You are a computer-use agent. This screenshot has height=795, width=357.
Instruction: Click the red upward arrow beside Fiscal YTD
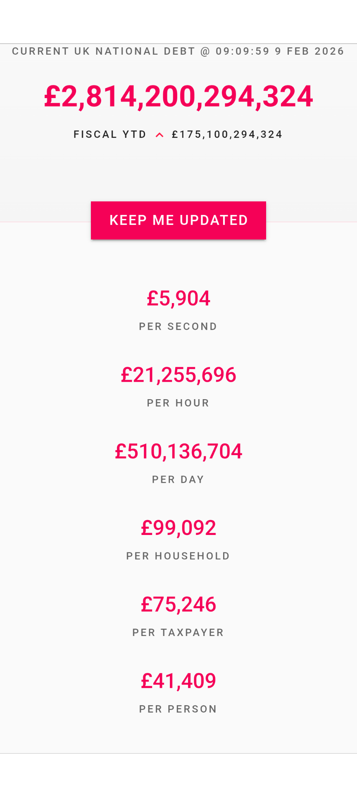coord(159,135)
